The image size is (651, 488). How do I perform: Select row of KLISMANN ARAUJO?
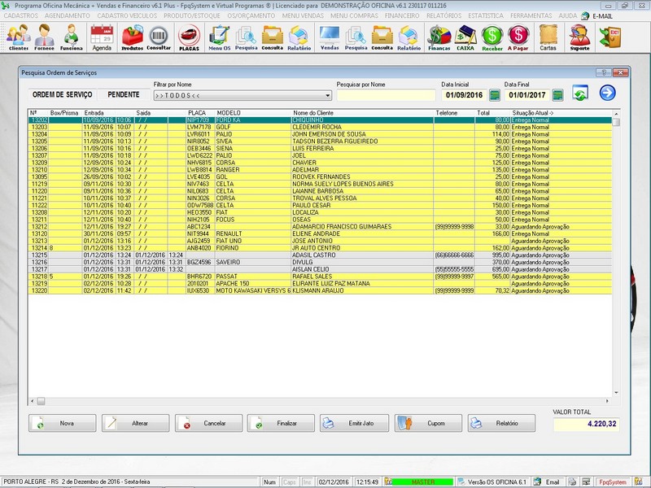(320, 290)
